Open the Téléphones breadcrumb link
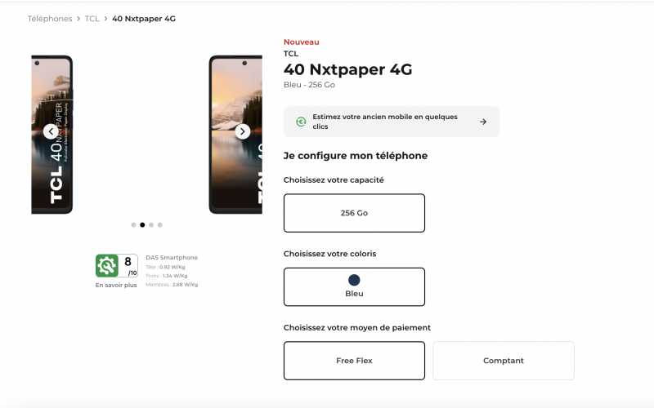The height and width of the screenshot is (408, 654). pyautogui.click(x=50, y=19)
